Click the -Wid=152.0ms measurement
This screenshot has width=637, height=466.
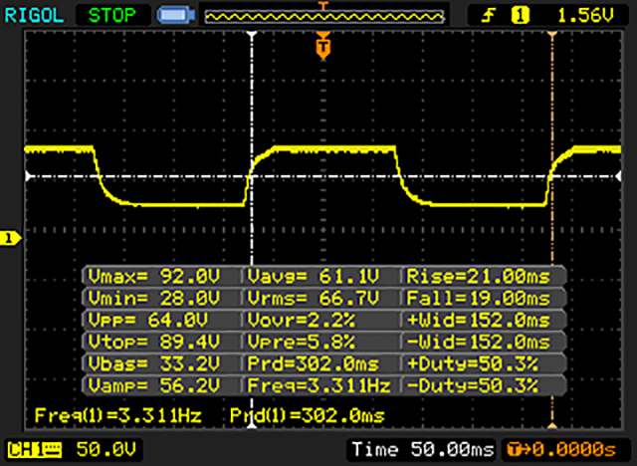coord(478,342)
